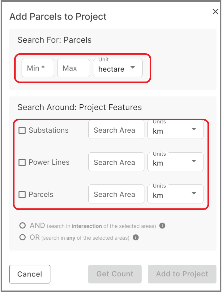
Task: Check the Power Lines option
Action: [22, 162]
